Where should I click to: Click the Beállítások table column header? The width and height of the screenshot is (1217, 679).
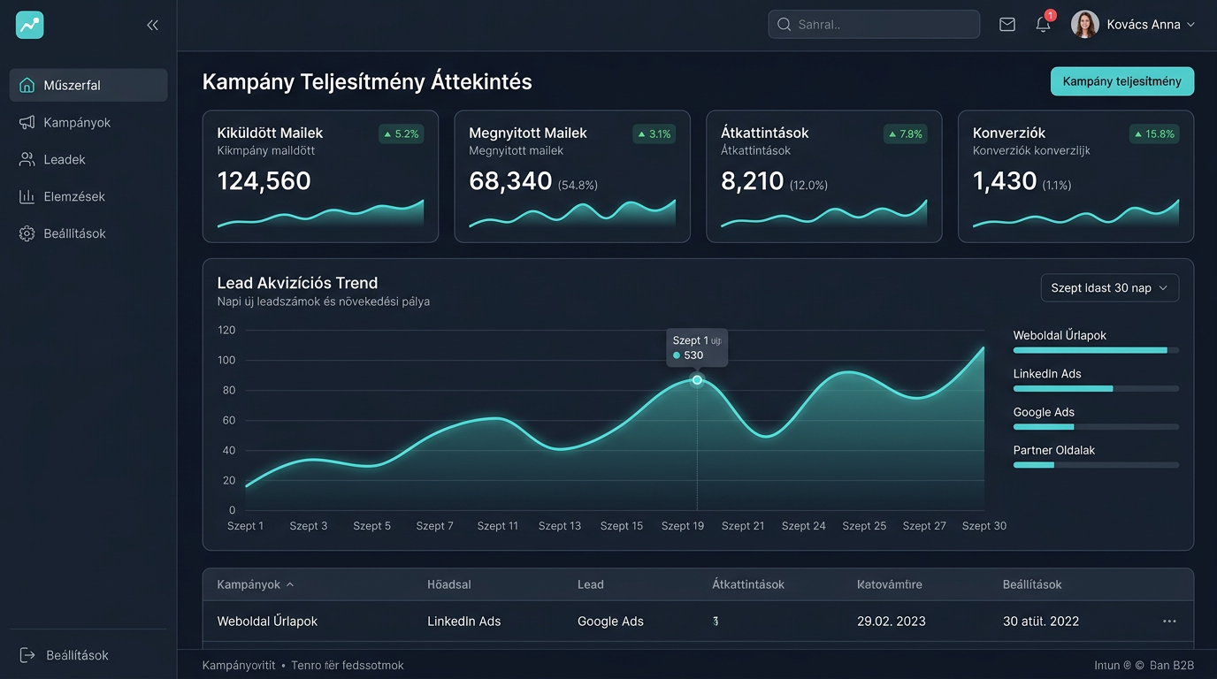[1032, 584]
